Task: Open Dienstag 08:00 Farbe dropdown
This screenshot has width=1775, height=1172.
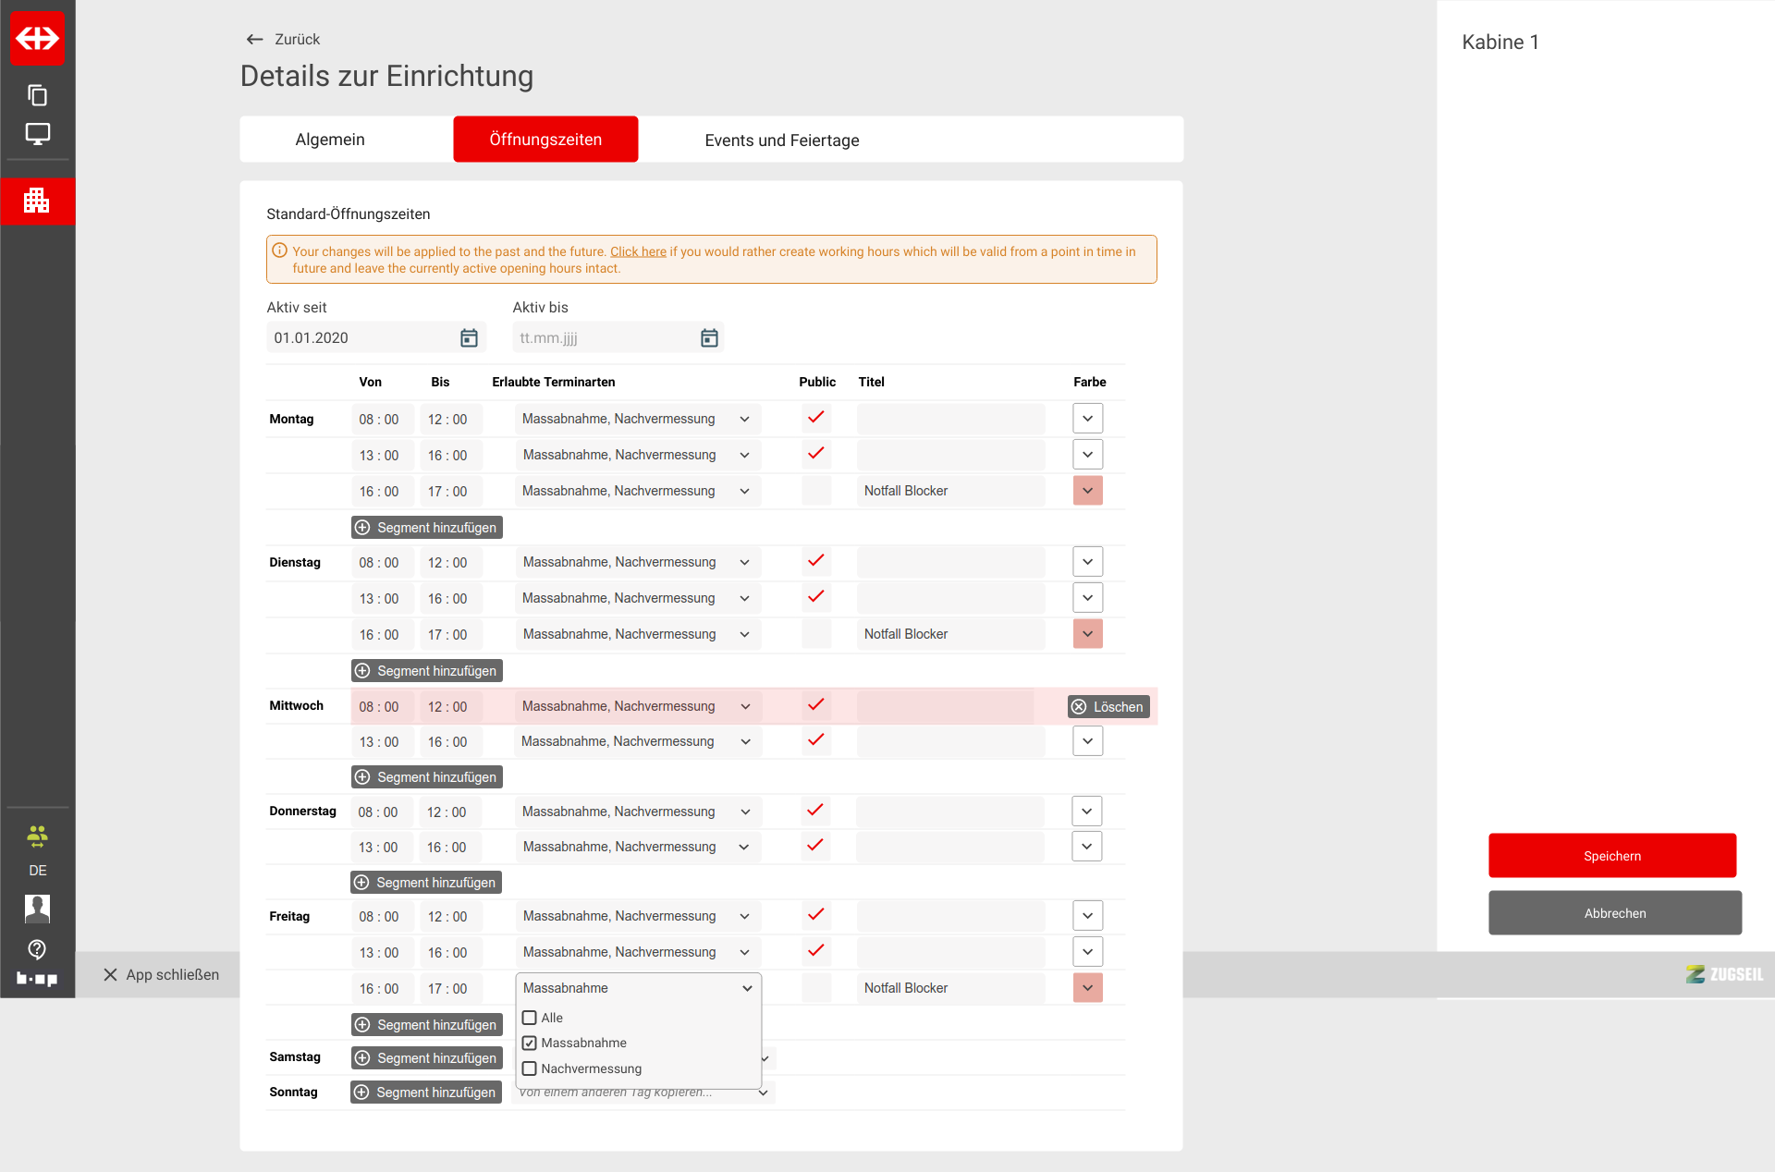Action: point(1087,562)
